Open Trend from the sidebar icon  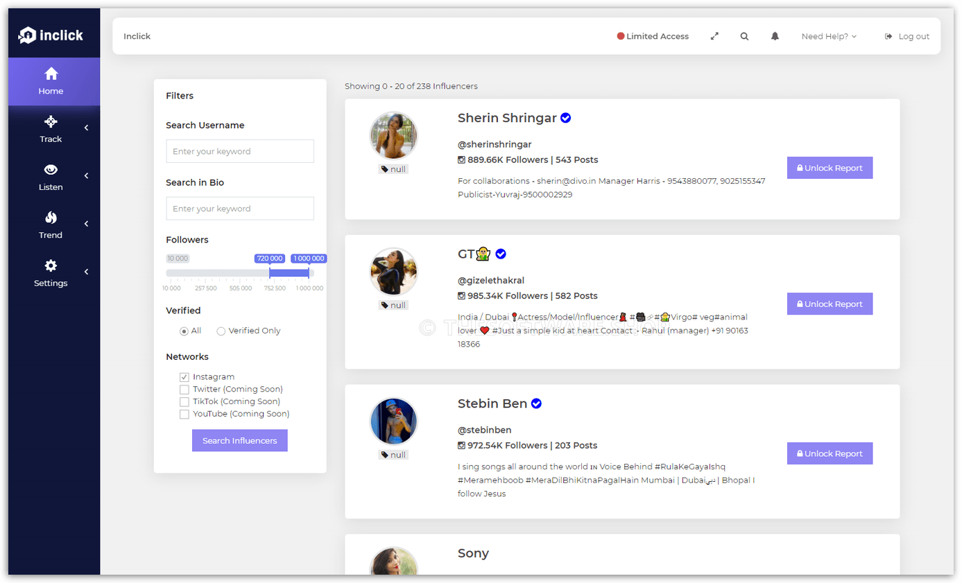click(x=50, y=218)
